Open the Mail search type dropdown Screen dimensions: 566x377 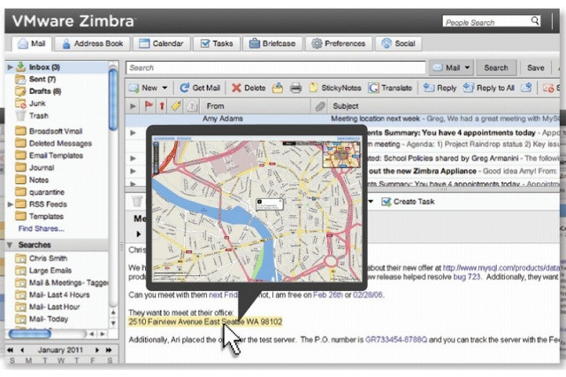pos(451,68)
